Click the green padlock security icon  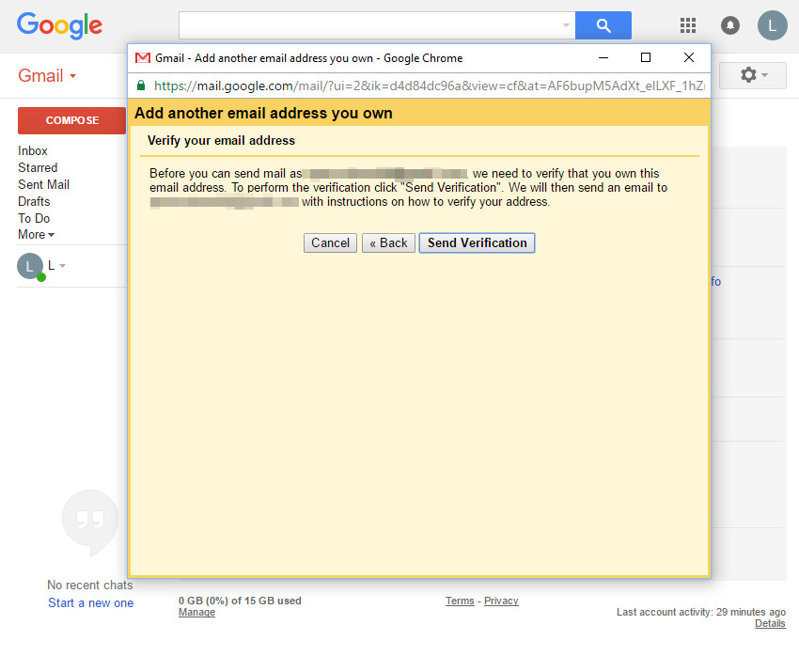[141, 86]
